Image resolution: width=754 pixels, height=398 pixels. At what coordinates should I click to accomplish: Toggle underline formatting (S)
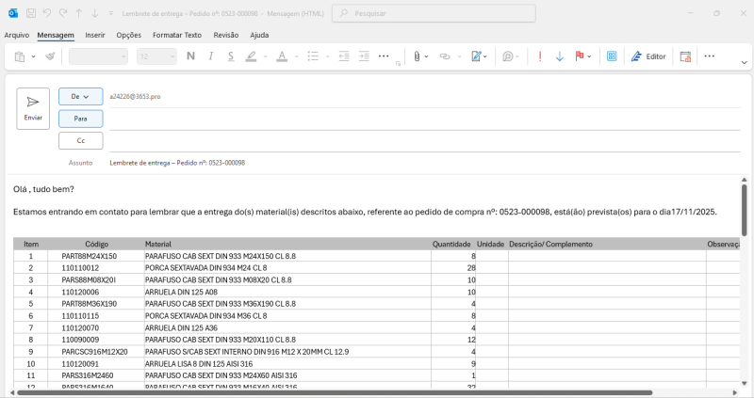(x=230, y=56)
